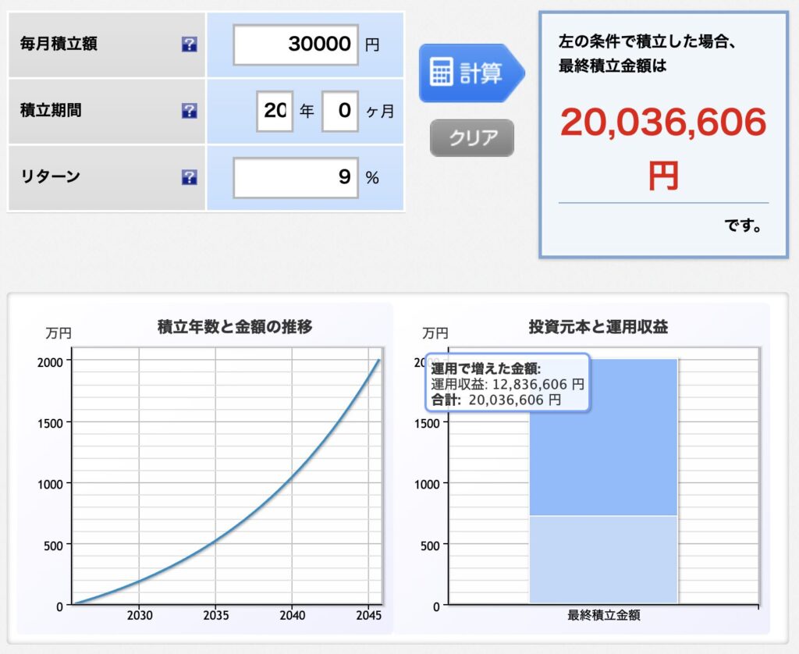
Task: Click the 投資元本と運用収益 chart title
Action: click(598, 327)
